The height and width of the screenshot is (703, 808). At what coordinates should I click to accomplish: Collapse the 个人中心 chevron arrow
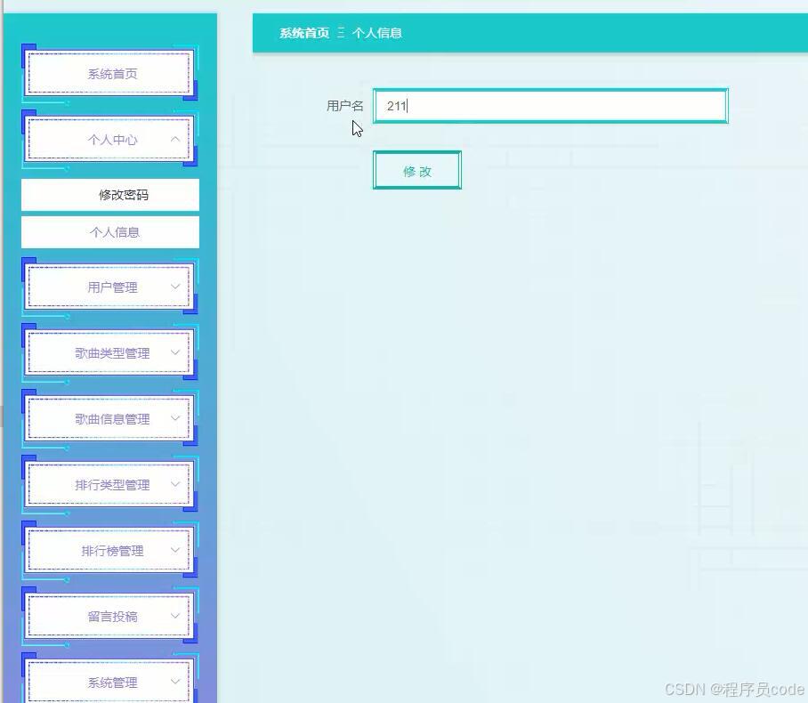pyautogui.click(x=175, y=139)
